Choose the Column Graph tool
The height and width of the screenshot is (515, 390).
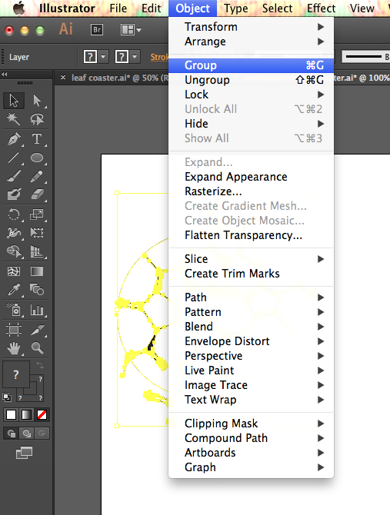coord(37,310)
